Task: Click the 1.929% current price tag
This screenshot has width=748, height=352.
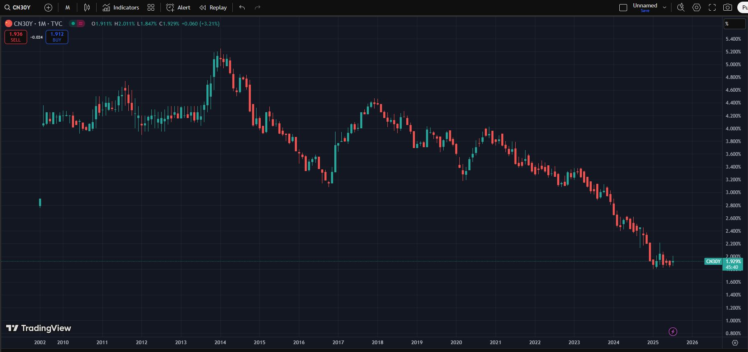Action: pyautogui.click(x=733, y=262)
